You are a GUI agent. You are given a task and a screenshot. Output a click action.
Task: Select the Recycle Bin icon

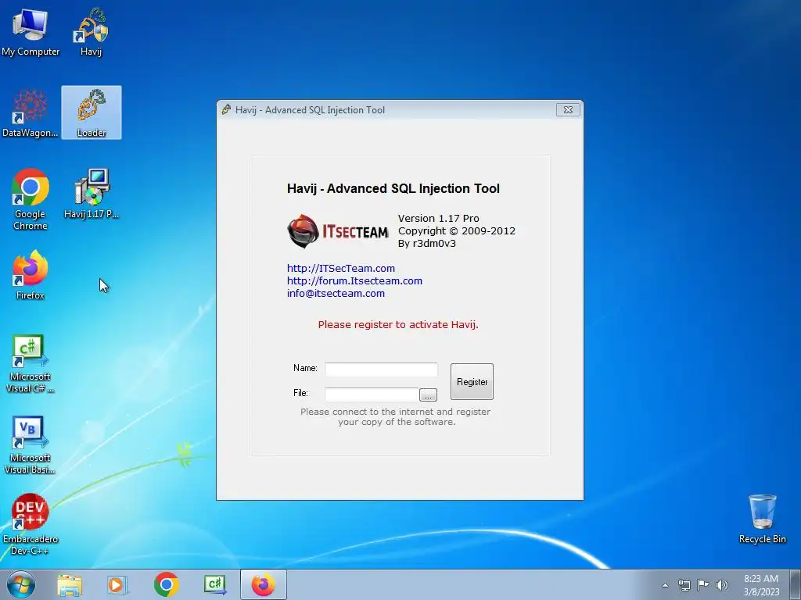(762, 520)
